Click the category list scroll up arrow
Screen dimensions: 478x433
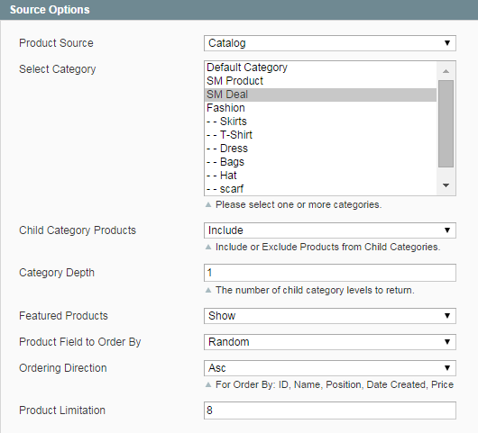point(446,71)
